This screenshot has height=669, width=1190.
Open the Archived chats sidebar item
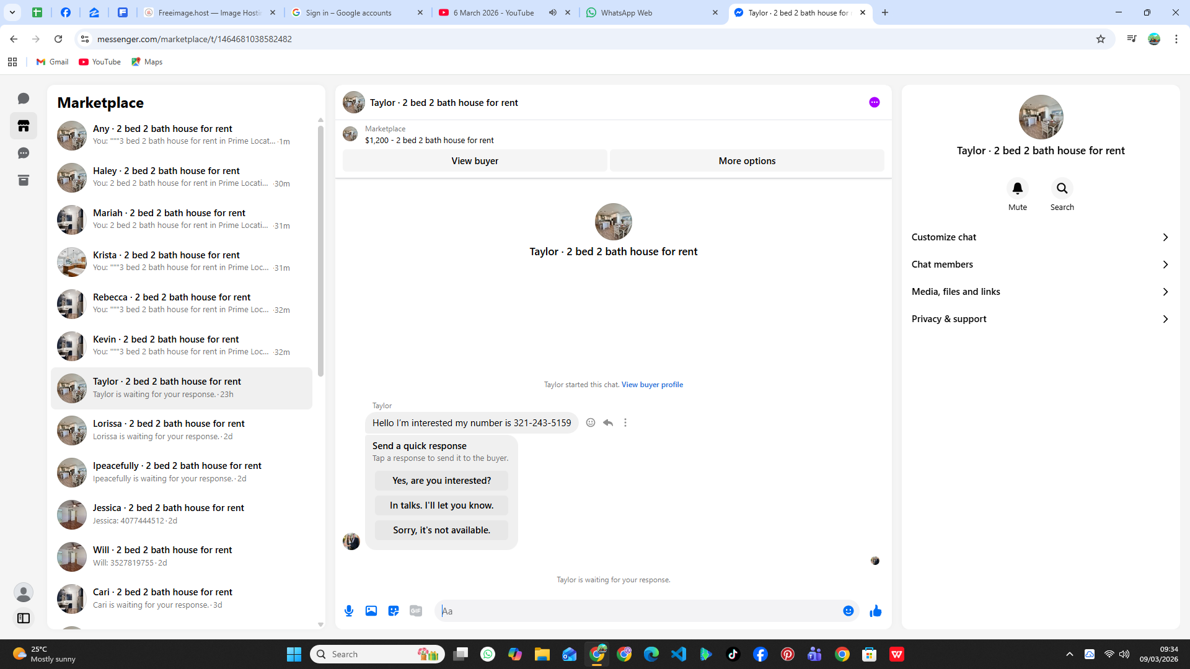coord(24,180)
